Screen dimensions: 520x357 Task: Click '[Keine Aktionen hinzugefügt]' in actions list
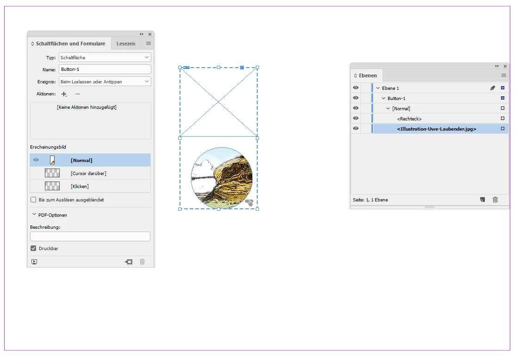87,107
